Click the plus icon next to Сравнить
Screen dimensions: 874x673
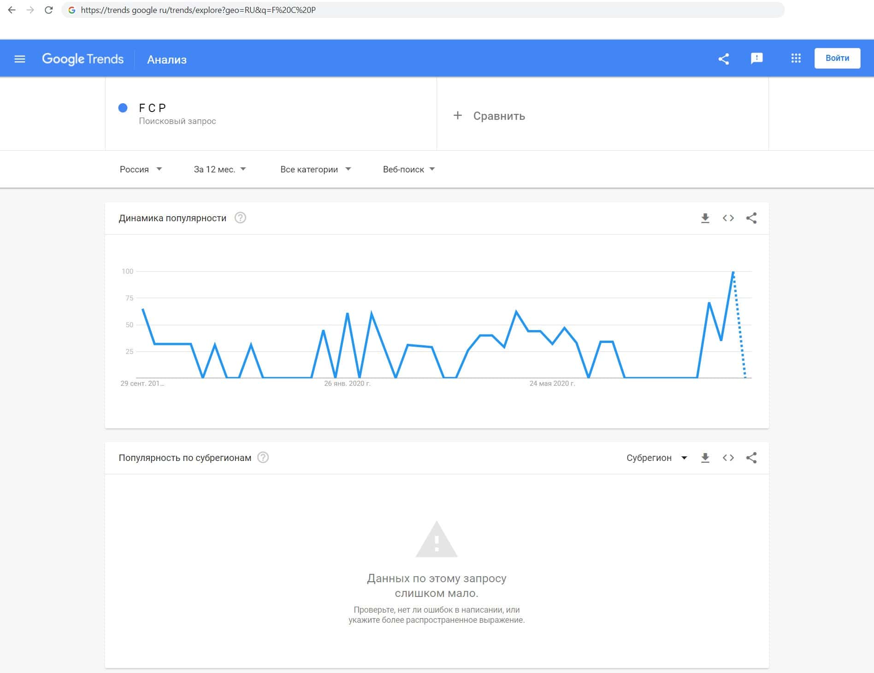pyautogui.click(x=458, y=115)
